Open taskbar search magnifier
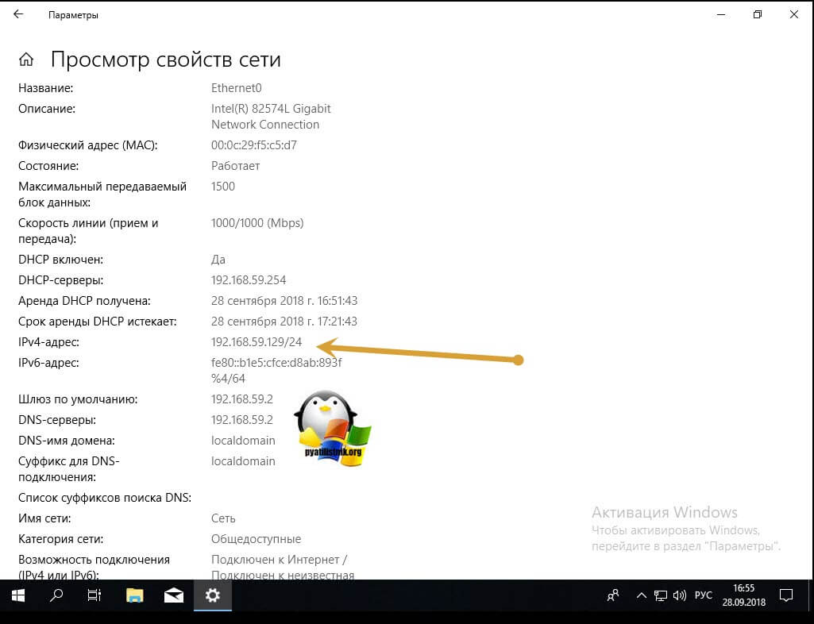Image resolution: width=814 pixels, height=624 pixels. 56,595
